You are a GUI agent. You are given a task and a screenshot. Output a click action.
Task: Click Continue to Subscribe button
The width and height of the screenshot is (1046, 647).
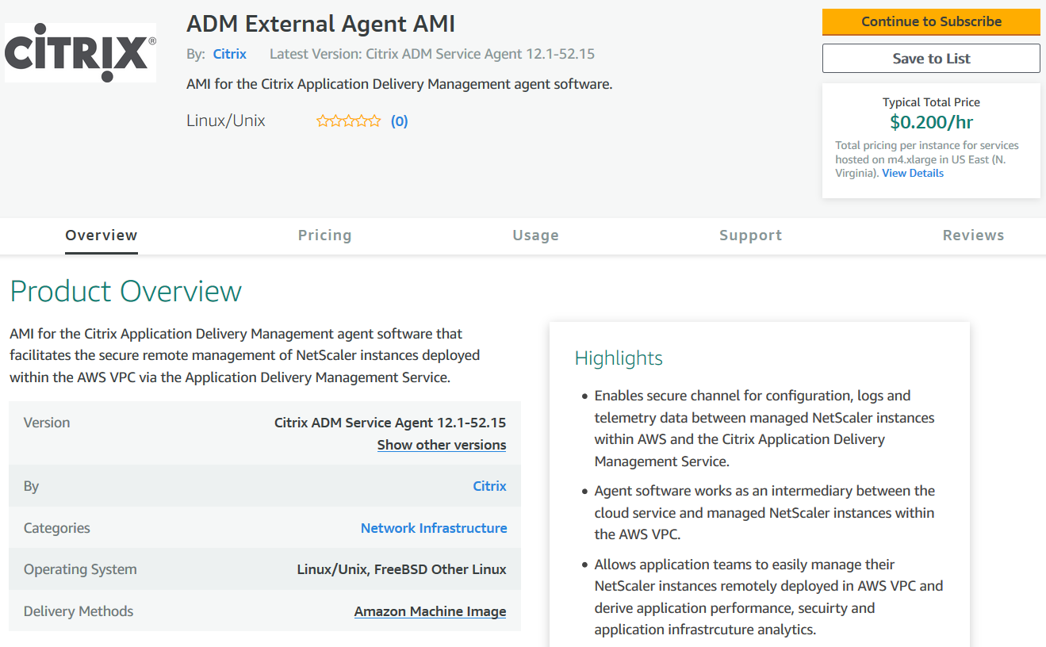click(x=931, y=22)
